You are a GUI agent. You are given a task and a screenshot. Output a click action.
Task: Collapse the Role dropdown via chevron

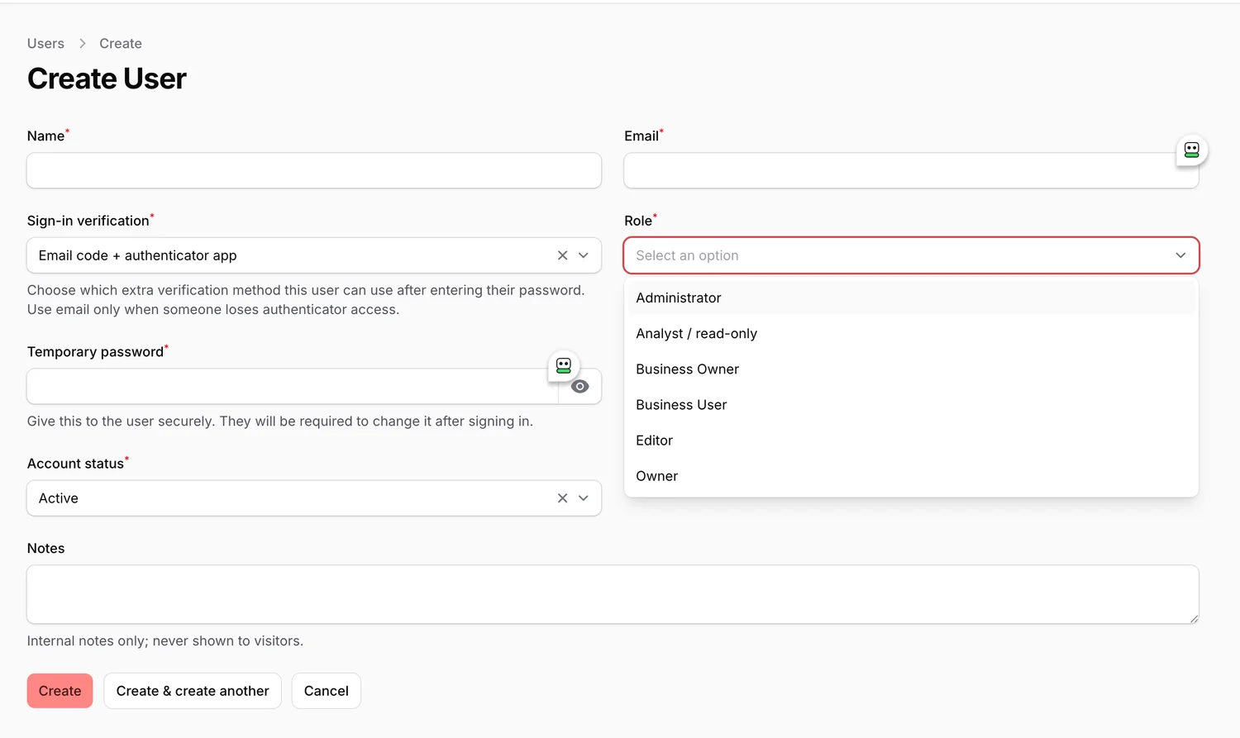click(1180, 255)
